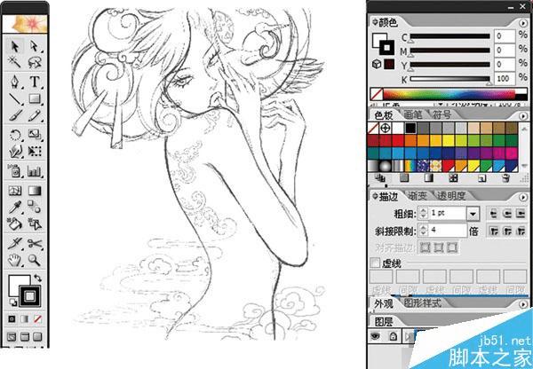The image size is (533, 369).
Task: Switch to the 色板 (Swatches) tab
Action: [x=384, y=115]
